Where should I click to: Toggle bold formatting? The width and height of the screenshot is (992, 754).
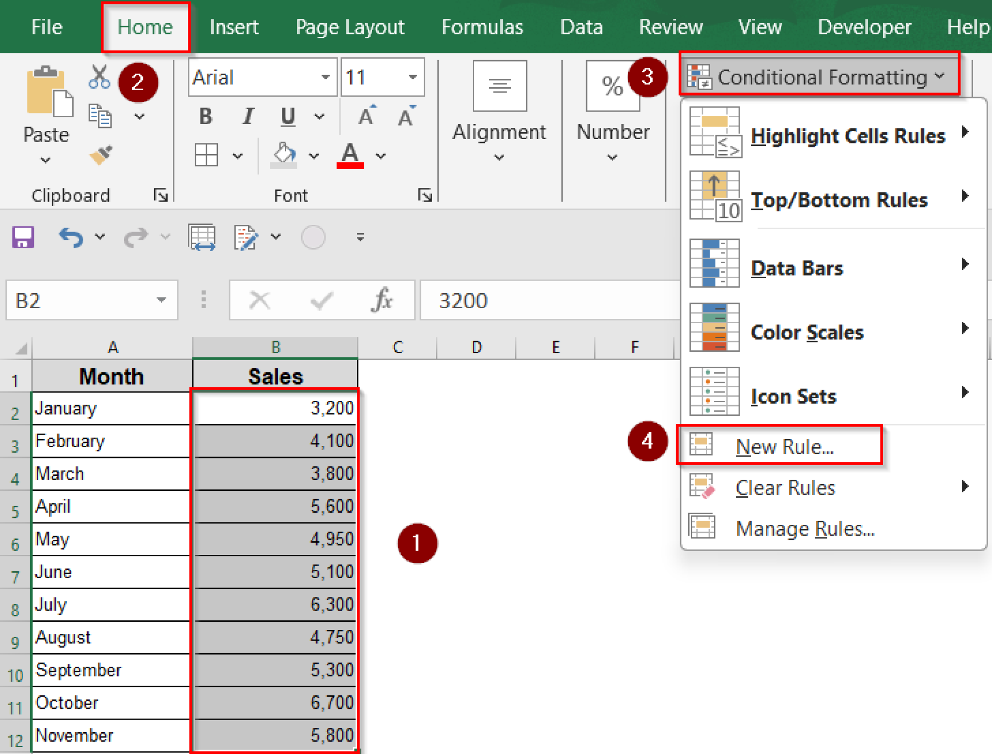pos(205,116)
